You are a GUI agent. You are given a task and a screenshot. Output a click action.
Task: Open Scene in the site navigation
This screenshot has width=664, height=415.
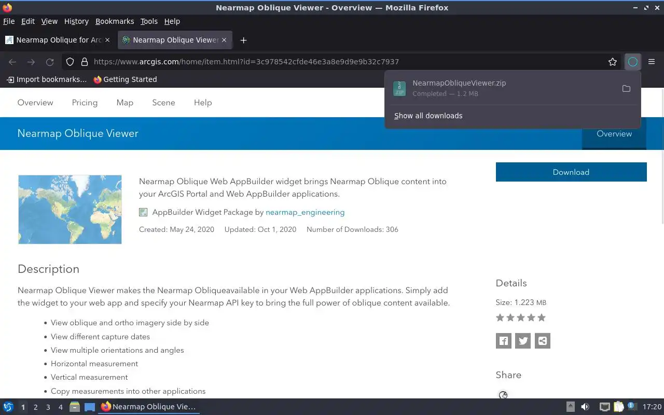click(x=163, y=103)
